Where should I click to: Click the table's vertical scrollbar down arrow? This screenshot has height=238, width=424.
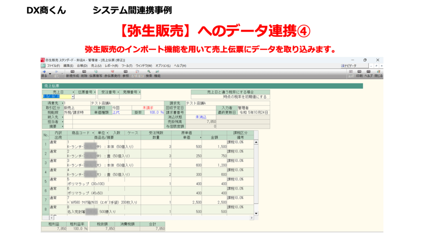tap(255, 213)
